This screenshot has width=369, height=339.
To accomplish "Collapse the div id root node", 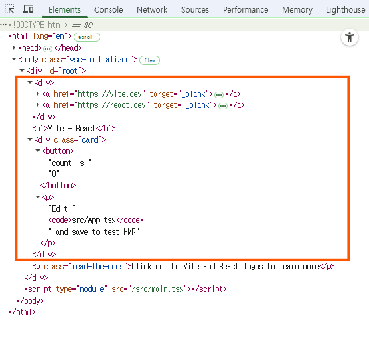I will point(22,70).
